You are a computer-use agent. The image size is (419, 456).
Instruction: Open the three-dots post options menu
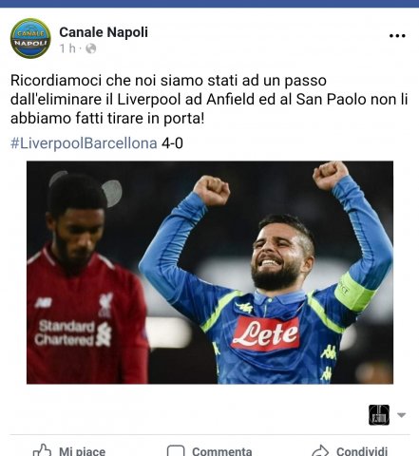pyautogui.click(x=397, y=36)
